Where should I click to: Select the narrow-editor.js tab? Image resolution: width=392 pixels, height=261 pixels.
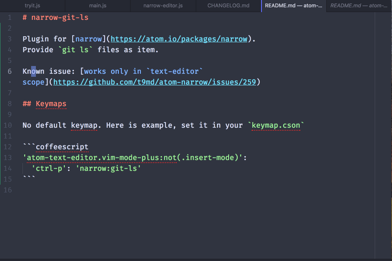pos(163,6)
